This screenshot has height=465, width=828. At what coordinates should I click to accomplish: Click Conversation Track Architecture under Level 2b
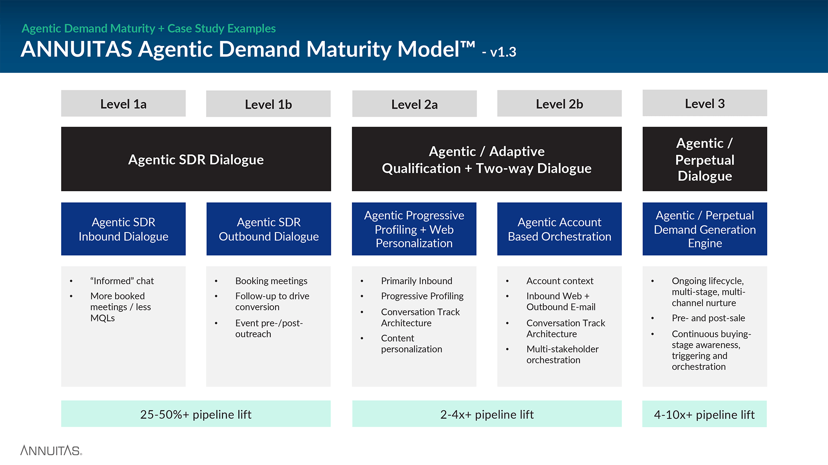pyautogui.click(x=566, y=329)
